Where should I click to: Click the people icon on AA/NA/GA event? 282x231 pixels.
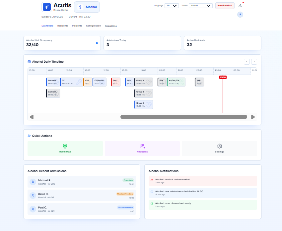[181, 82]
